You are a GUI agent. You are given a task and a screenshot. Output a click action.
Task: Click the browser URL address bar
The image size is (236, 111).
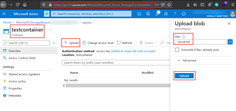tap(103, 5)
